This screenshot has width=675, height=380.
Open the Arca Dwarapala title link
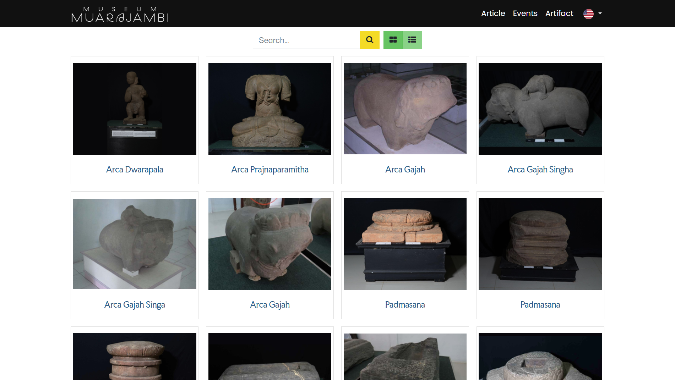(135, 169)
